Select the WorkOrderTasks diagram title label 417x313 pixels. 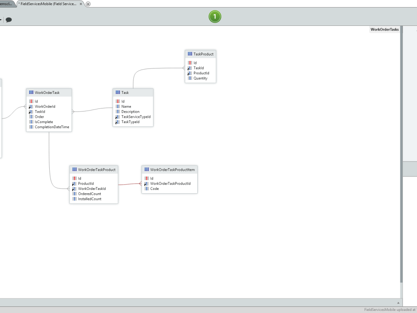[384, 29]
